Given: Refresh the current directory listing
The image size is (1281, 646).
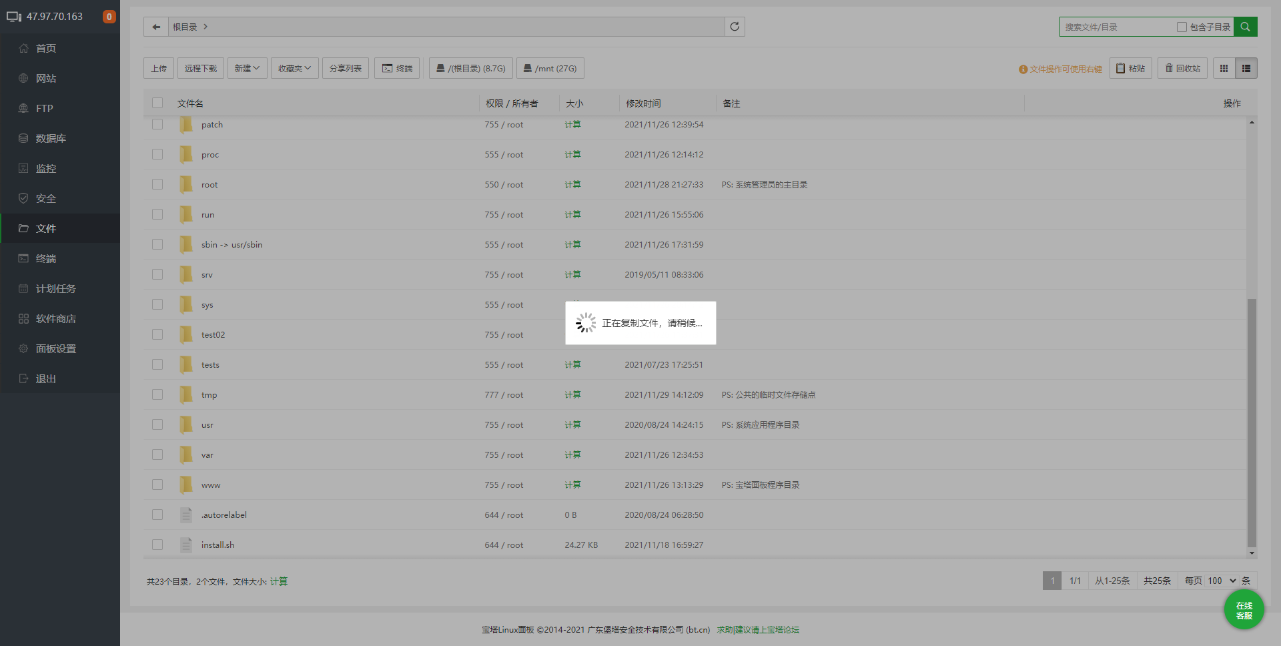Looking at the screenshot, I should click(x=735, y=27).
